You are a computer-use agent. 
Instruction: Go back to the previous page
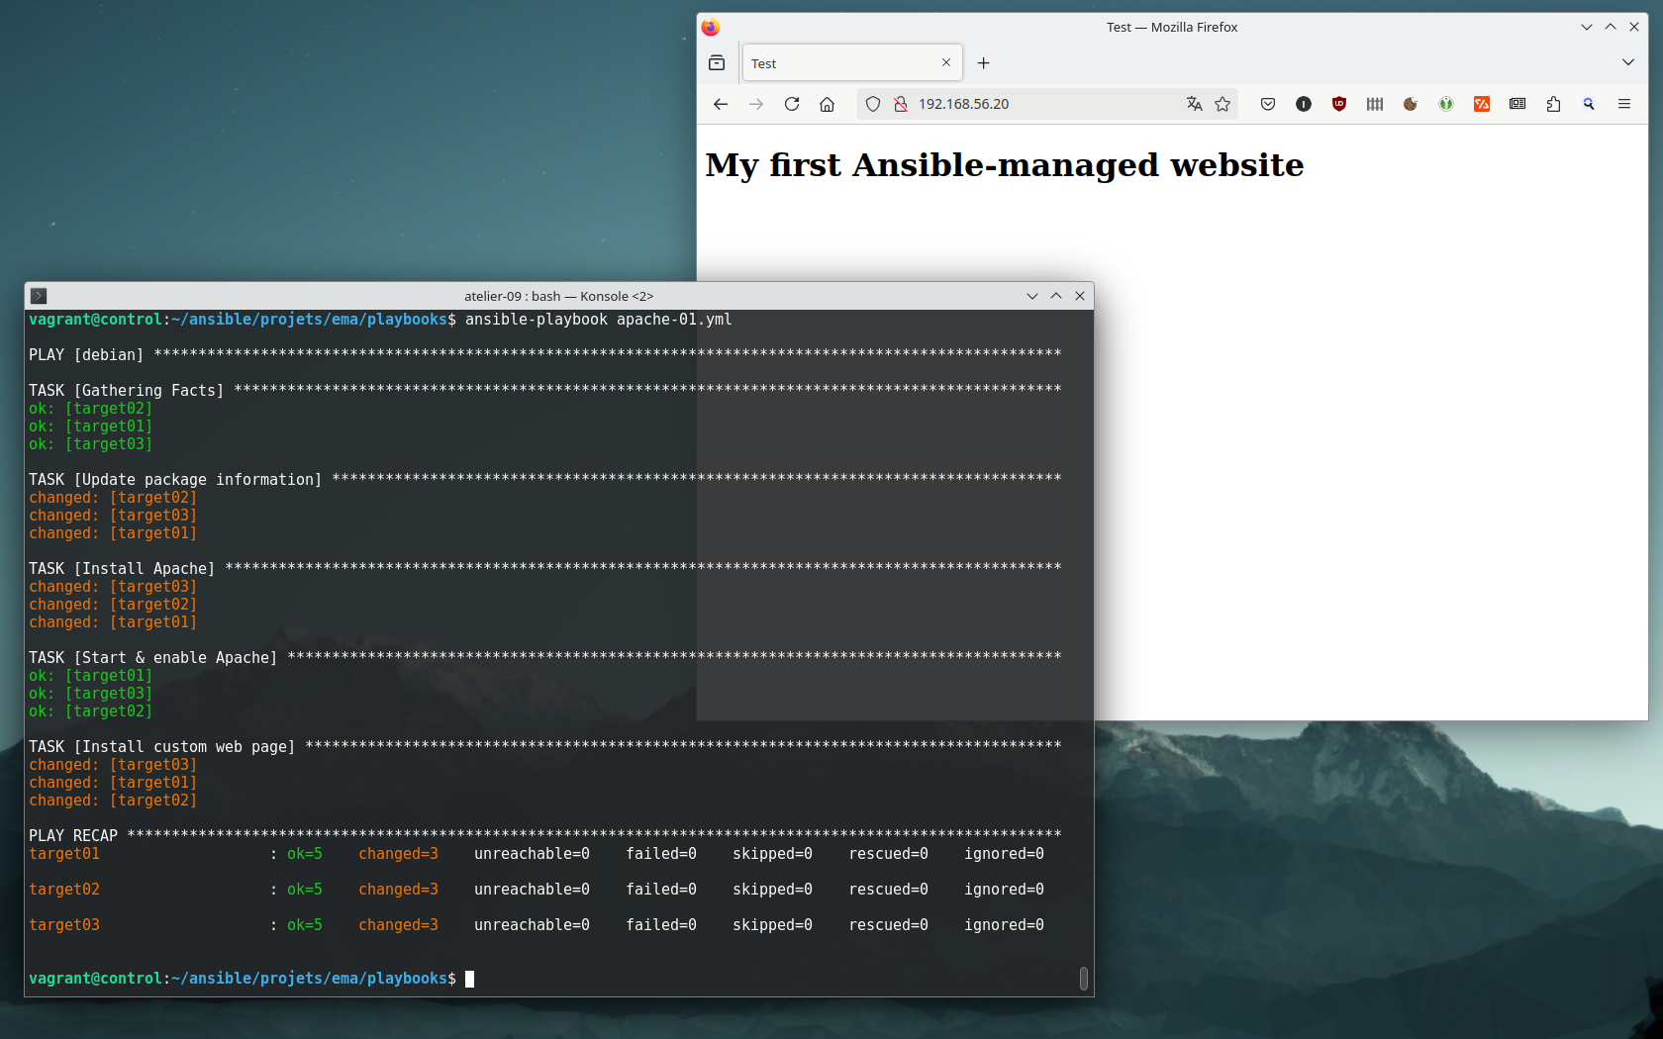pos(721,104)
